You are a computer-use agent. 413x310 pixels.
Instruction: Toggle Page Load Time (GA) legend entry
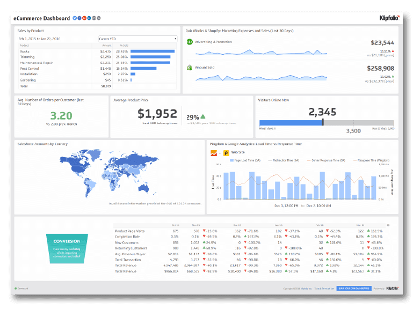[x=245, y=160]
